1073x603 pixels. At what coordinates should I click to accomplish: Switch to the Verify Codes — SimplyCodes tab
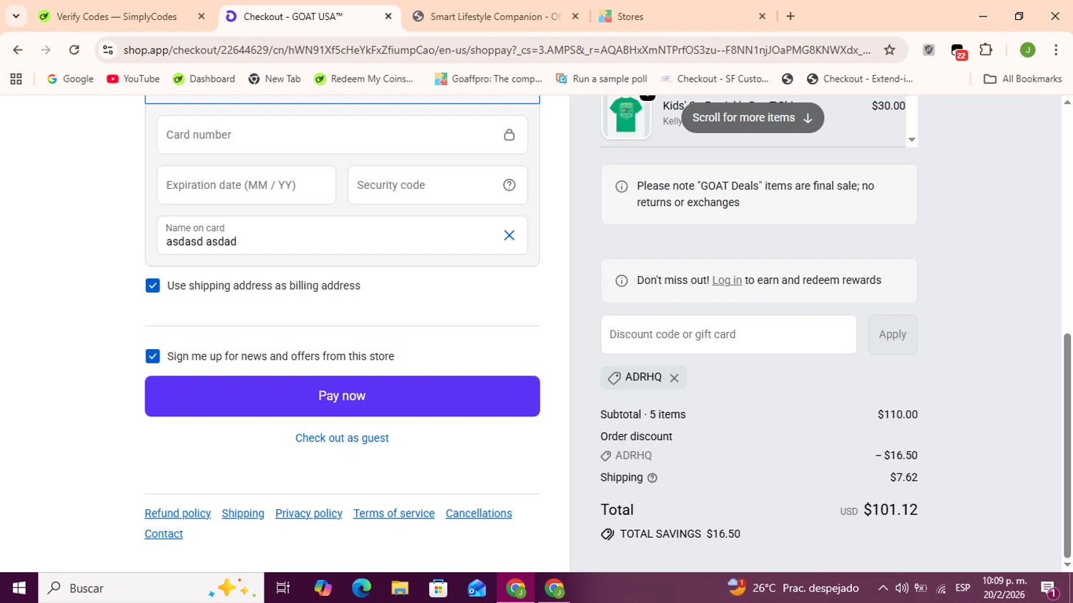(x=118, y=16)
